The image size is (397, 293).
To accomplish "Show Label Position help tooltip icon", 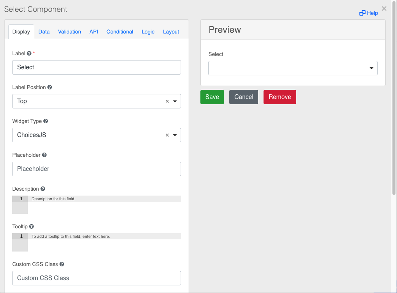I will pyautogui.click(x=49, y=87).
